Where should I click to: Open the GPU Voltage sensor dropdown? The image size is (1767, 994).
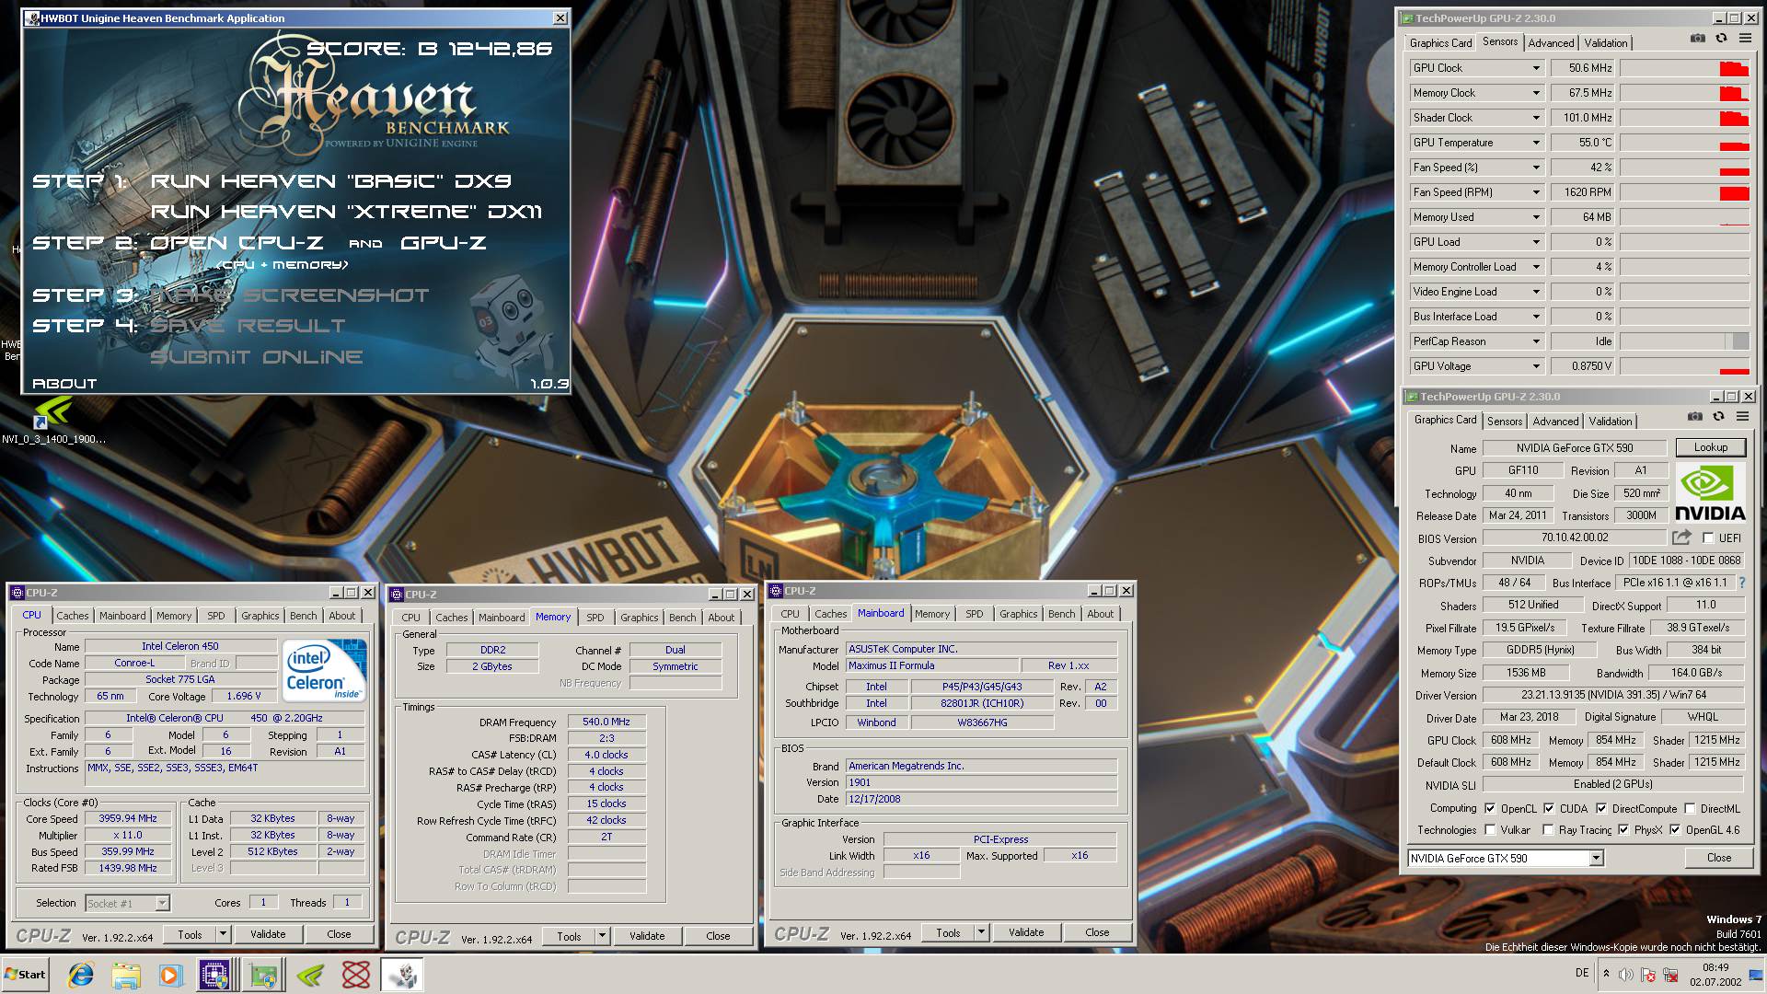point(1535,366)
